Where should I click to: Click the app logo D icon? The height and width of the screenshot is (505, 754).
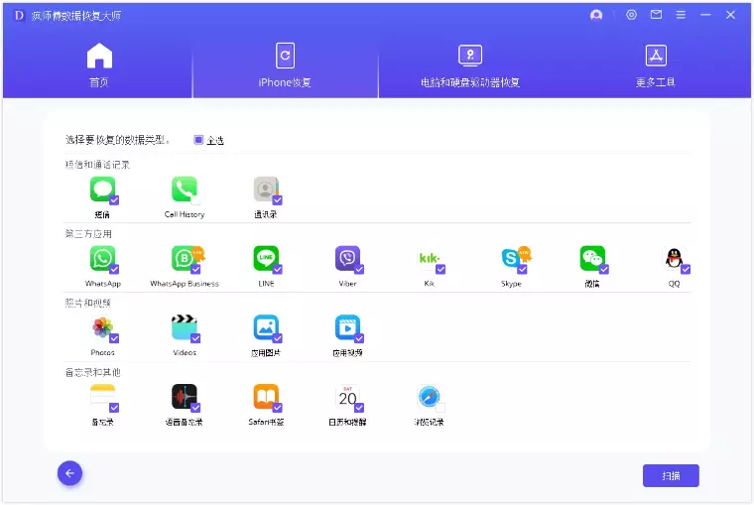coord(19,16)
